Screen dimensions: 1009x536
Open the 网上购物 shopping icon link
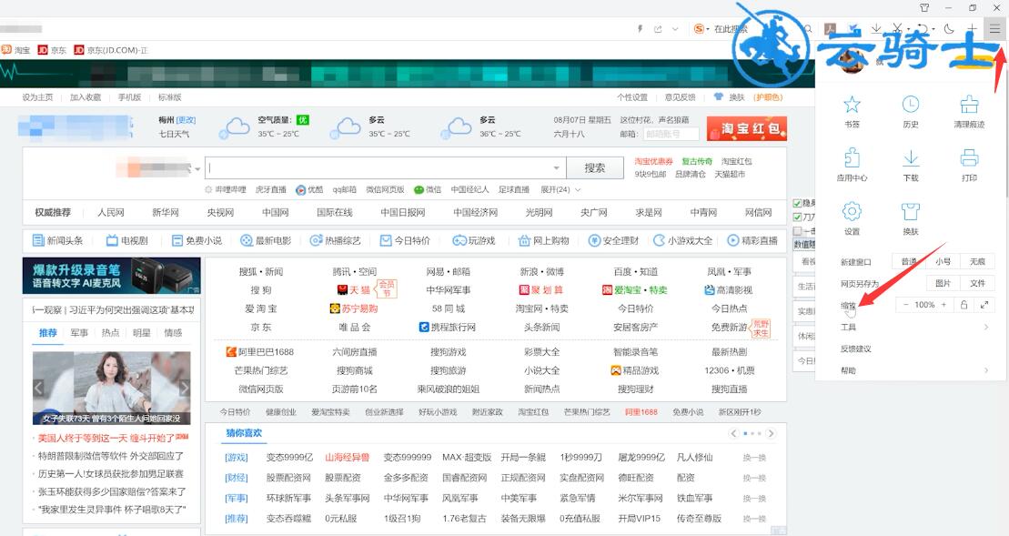[544, 240]
